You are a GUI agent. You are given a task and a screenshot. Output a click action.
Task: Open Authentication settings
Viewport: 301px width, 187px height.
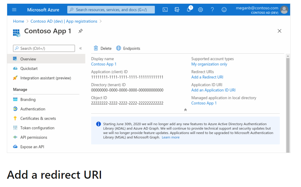(x=33, y=109)
